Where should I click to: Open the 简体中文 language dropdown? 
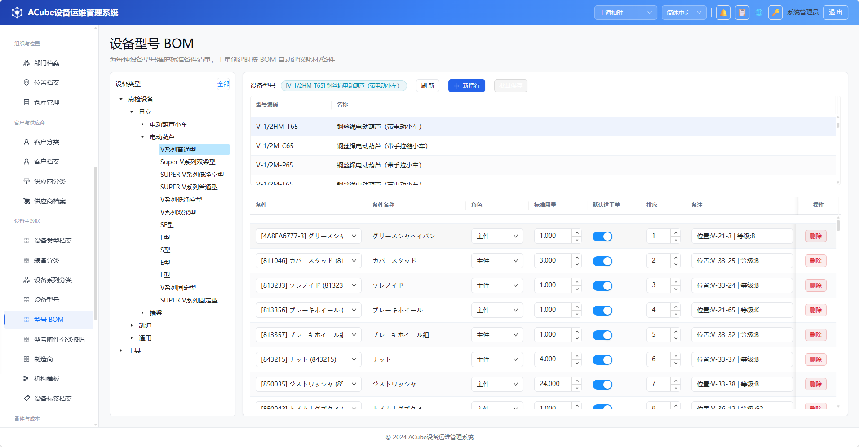(684, 13)
